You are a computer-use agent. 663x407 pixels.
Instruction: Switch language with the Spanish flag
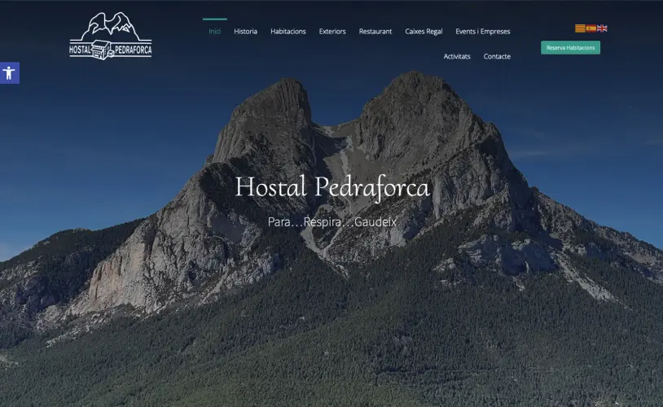tap(591, 28)
